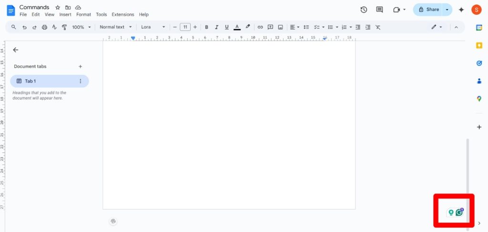The height and width of the screenshot is (232, 488).
Task: Activate paint format tool
Action: 64,27
